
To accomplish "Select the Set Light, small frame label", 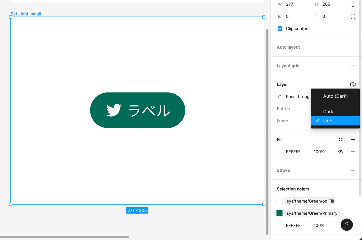I will (x=26, y=14).
